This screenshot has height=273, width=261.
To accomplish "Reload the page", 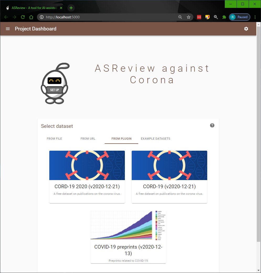I will coord(23,17).
